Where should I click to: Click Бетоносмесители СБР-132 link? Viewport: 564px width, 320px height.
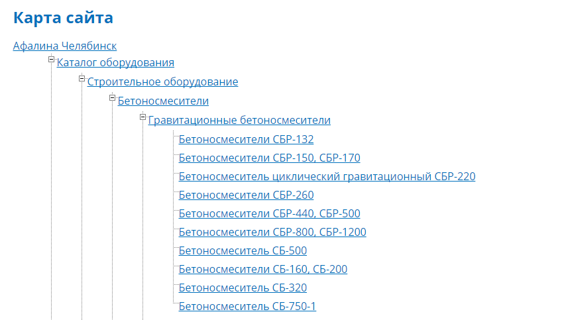[x=246, y=139]
